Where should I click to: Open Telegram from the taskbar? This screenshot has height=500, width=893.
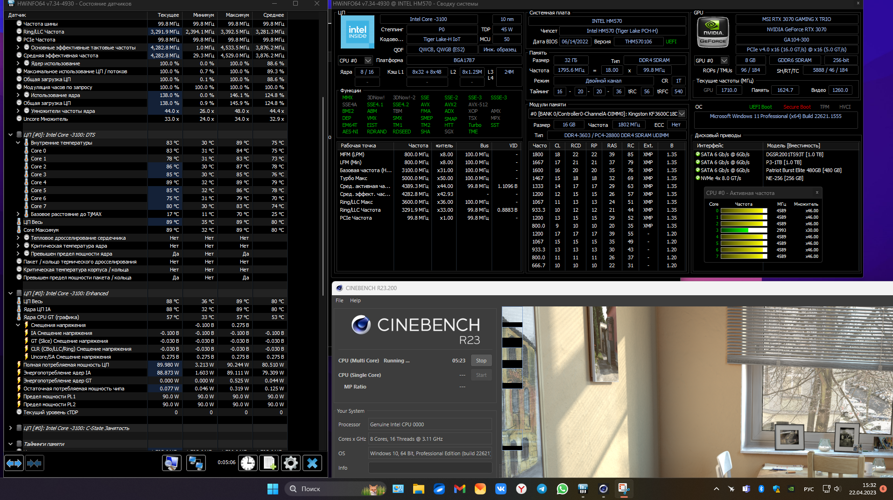(542, 489)
